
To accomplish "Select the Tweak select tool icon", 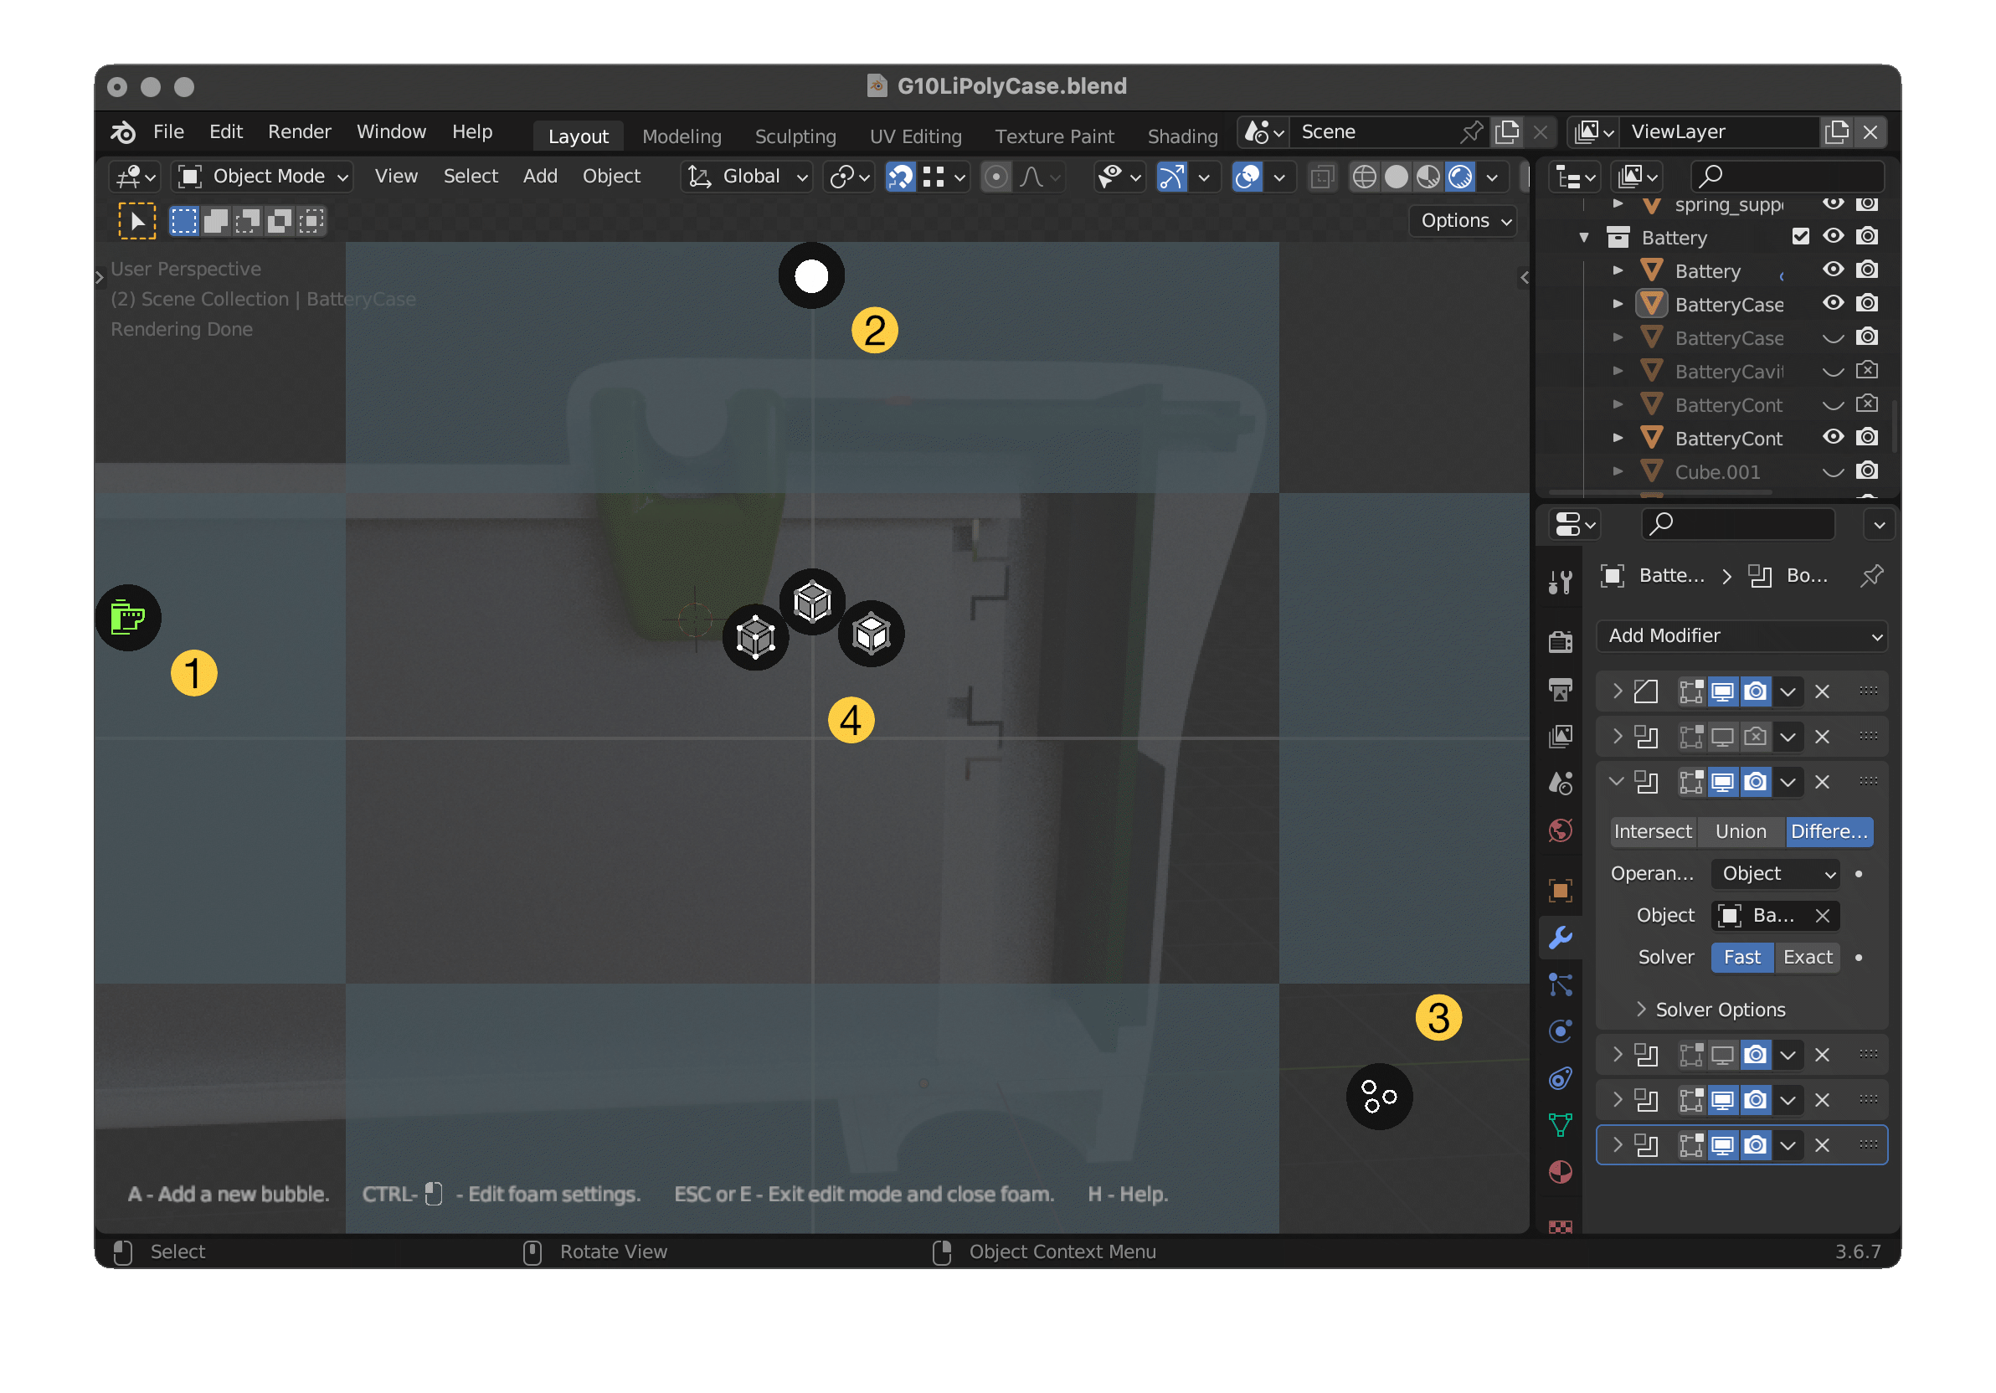I will (137, 221).
